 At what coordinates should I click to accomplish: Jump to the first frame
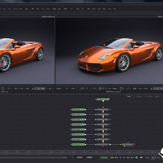tap(112, 158)
